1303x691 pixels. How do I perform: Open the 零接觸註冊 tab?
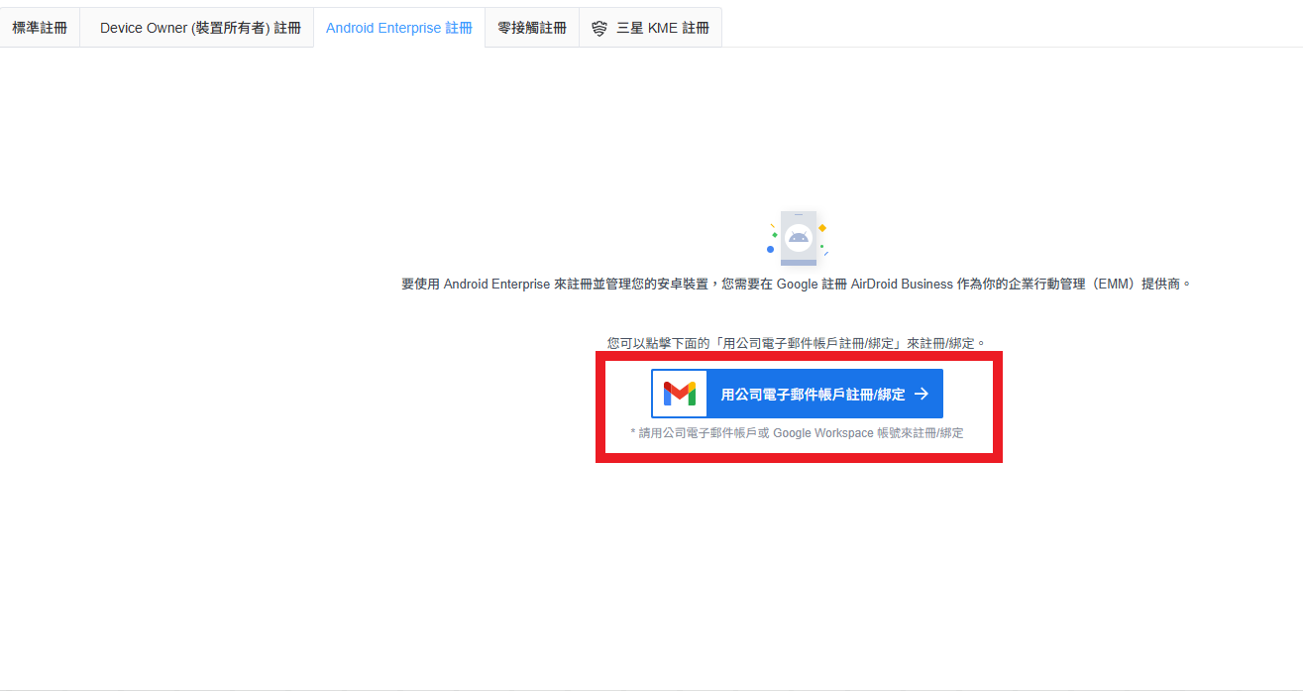tap(532, 28)
